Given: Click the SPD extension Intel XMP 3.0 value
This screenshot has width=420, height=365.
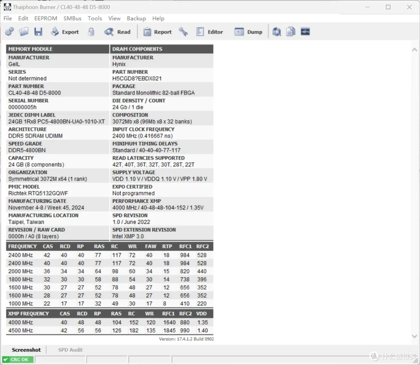Looking at the screenshot, I should pyautogui.click(x=128, y=236).
